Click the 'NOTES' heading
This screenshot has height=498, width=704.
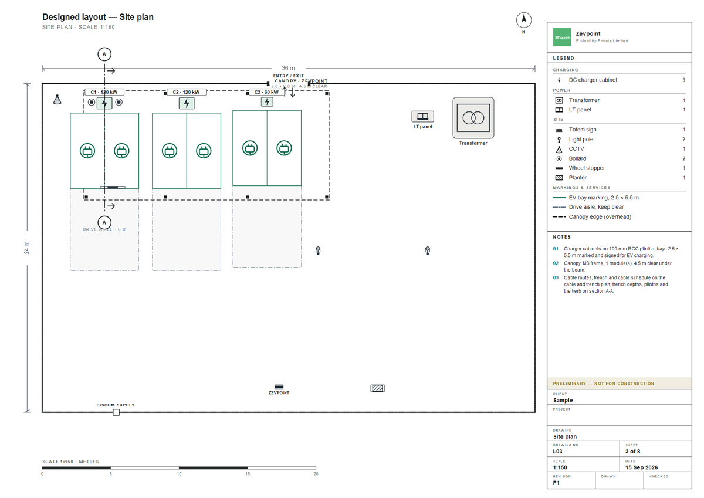tap(562, 237)
